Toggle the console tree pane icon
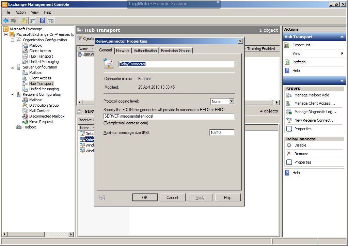The image size is (348, 246). coord(32,21)
